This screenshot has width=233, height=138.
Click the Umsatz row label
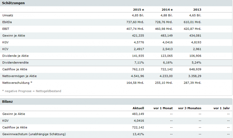coord(8,15)
